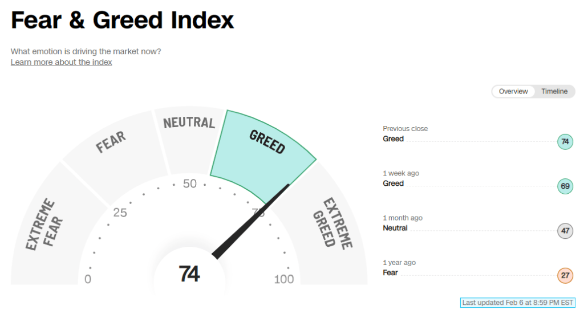
Task: Click the gauge needle pointer
Action: click(x=250, y=222)
